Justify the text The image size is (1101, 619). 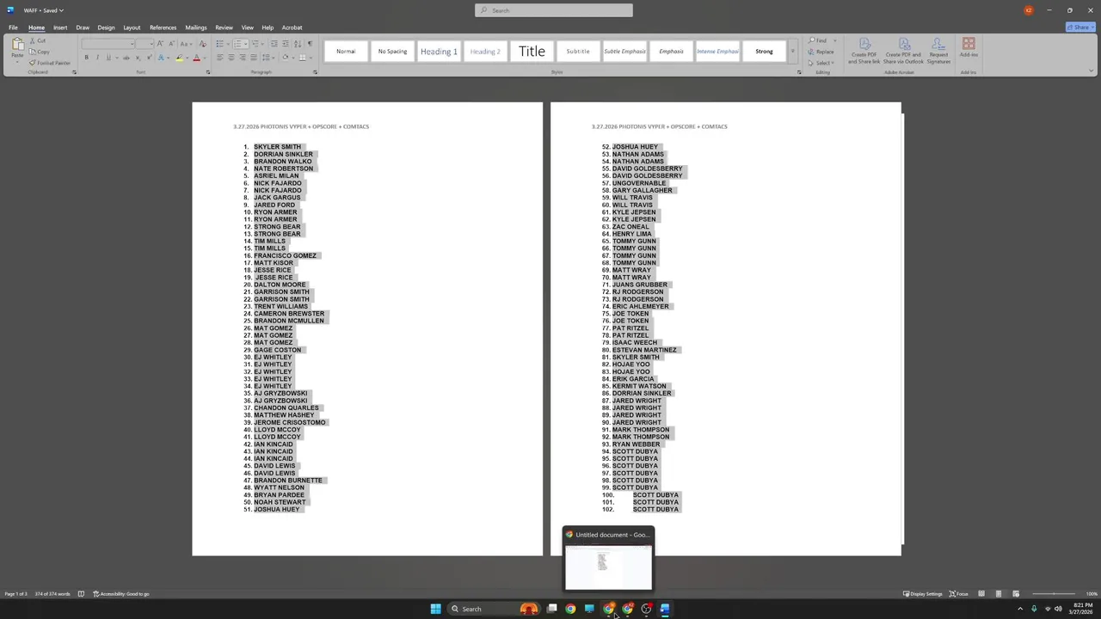(x=253, y=58)
